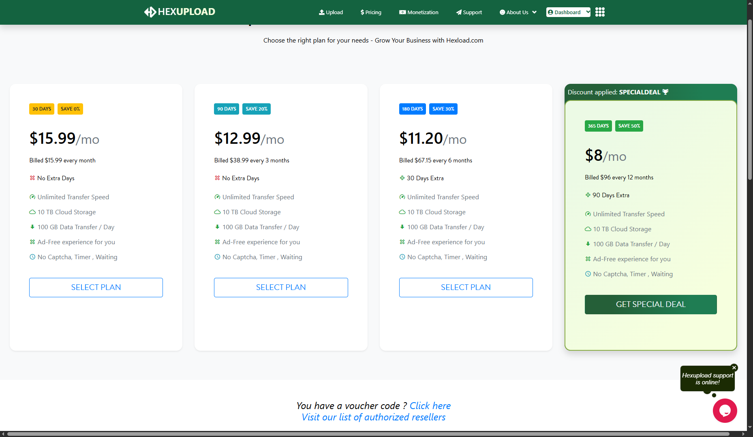Image resolution: width=753 pixels, height=437 pixels.
Task: Click 'Billed $38.99 every 3 months' text
Action: (x=252, y=160)
